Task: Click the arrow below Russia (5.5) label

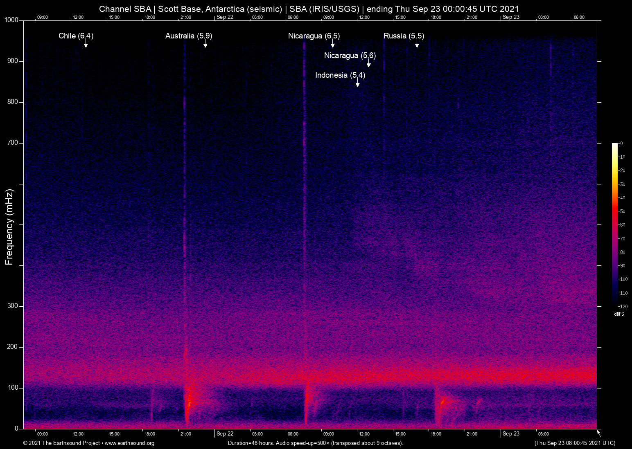Action: click(417, 44)
